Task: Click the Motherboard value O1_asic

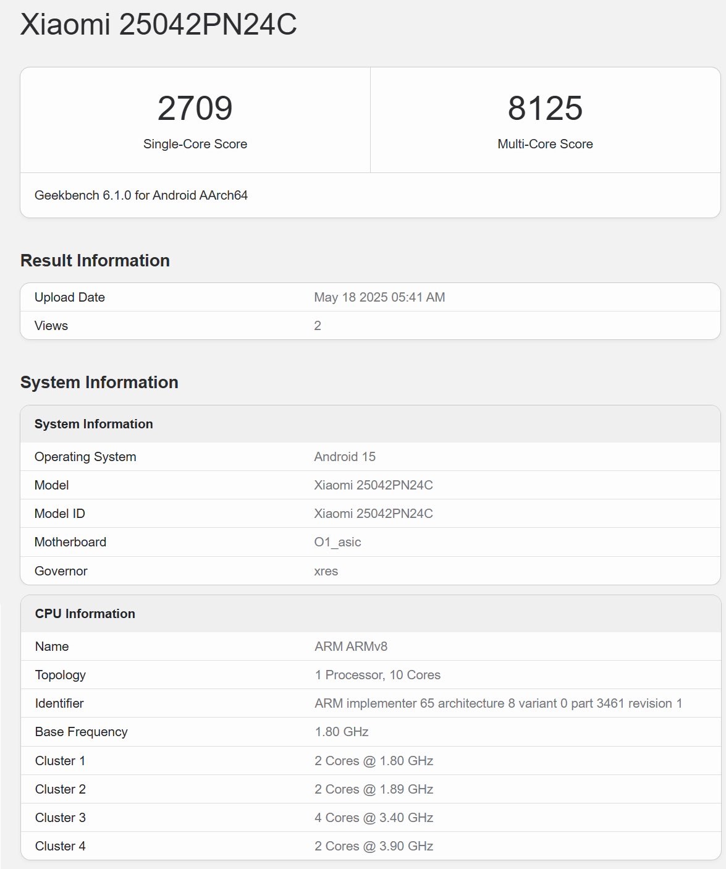Action: coord(336,542)
